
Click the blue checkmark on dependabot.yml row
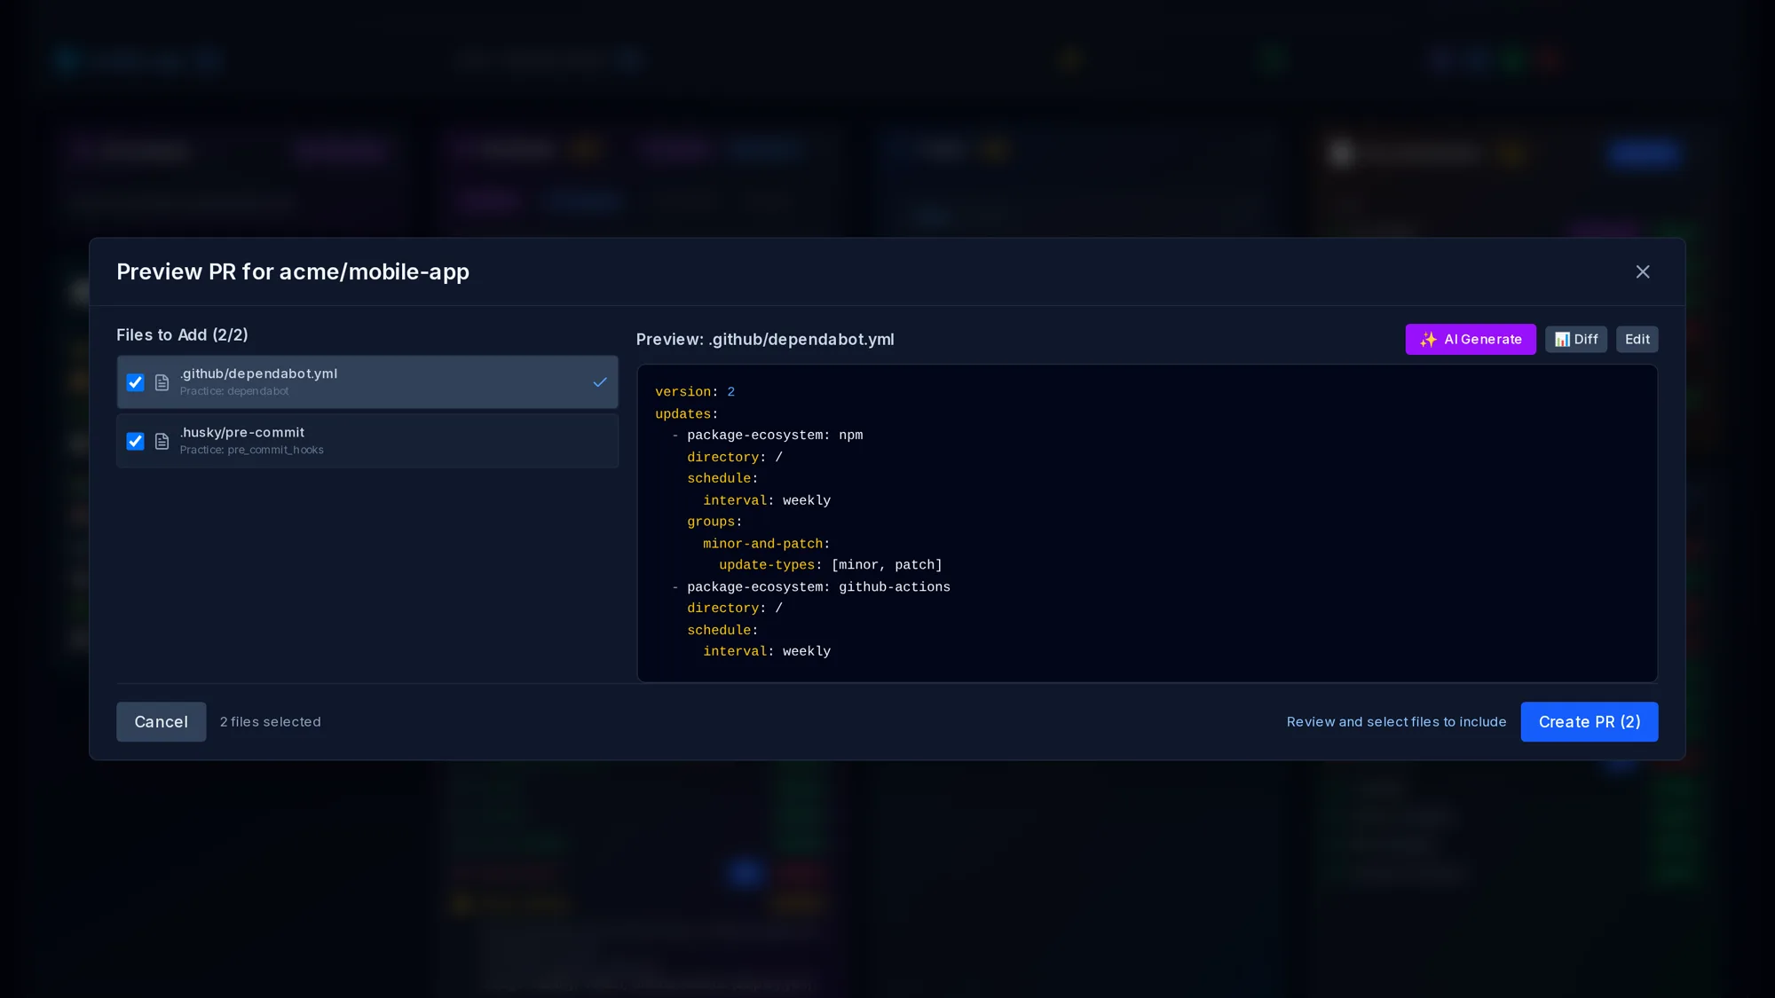tap(600, 382)
